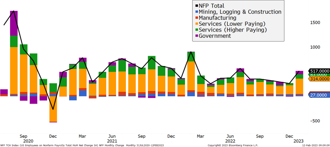Image resolution: width=330 pixels, height=147 pixels.
Task: Click the 27.0000 blue value tag
Action: pos(320,95)
